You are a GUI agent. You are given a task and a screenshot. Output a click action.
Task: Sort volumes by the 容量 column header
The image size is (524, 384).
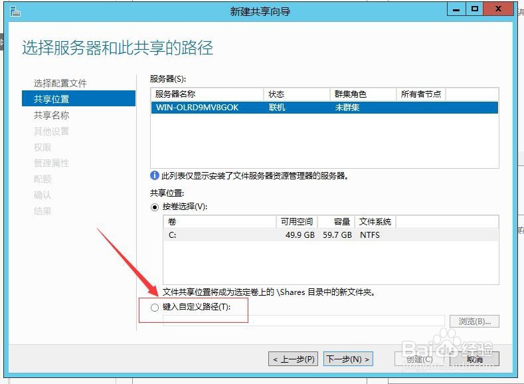pyautogui.click(x=336, y=222)
